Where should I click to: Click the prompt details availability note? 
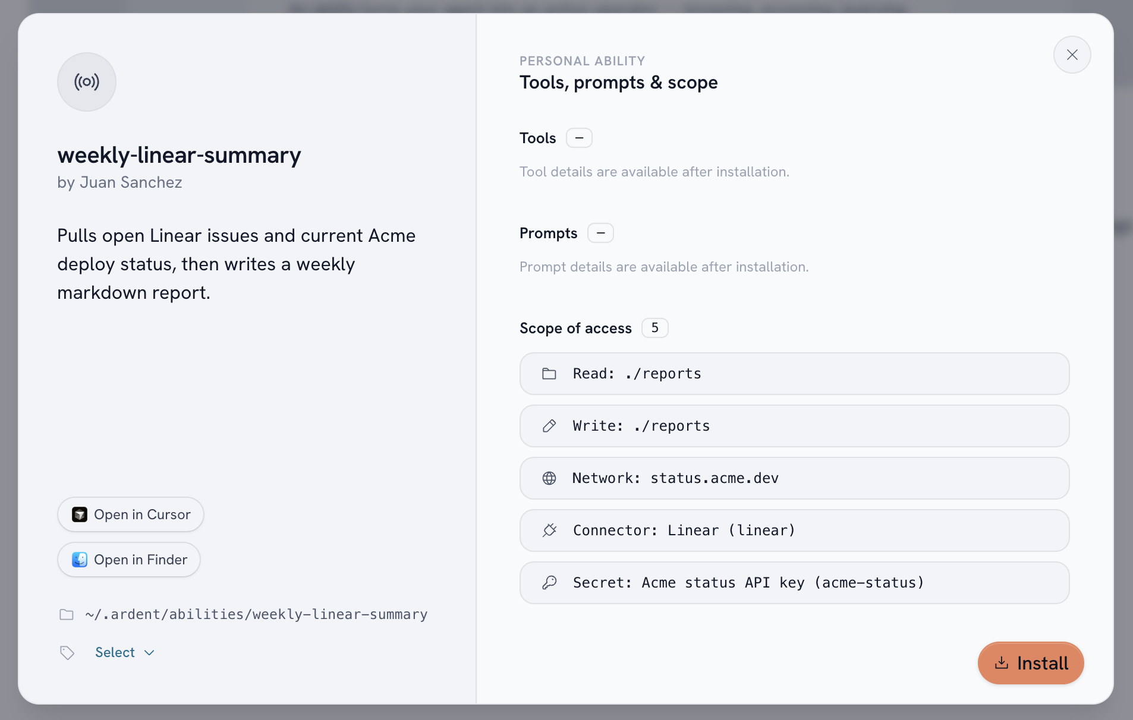(664, 267)
